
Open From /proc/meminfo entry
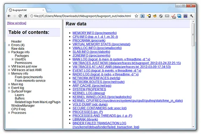click(x=29, y=77)
